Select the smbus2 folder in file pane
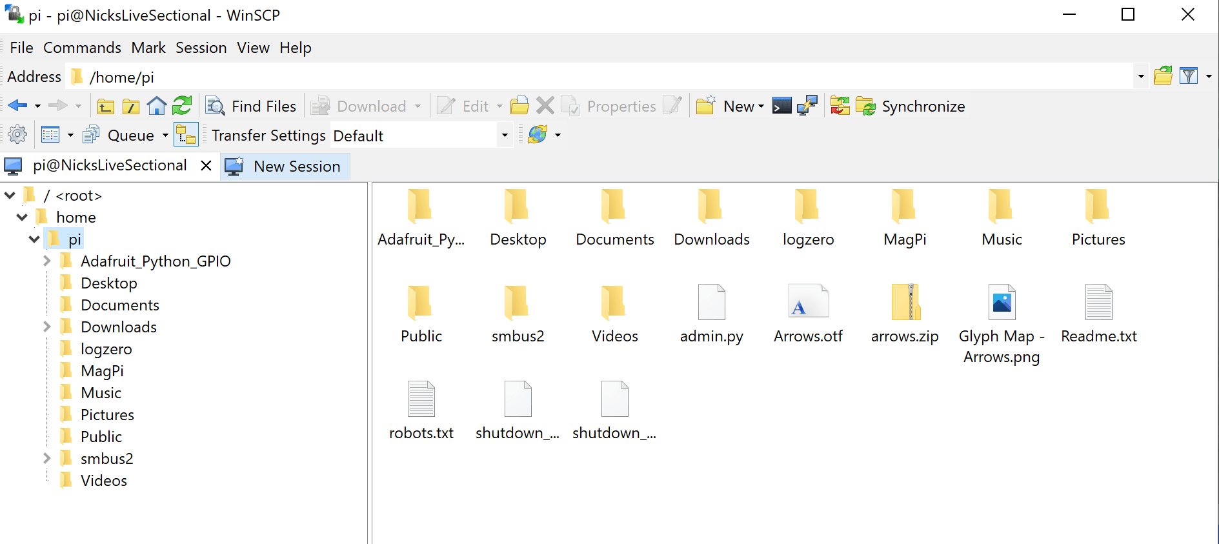This screenshot has height=544, width=1219. [518, 315]
